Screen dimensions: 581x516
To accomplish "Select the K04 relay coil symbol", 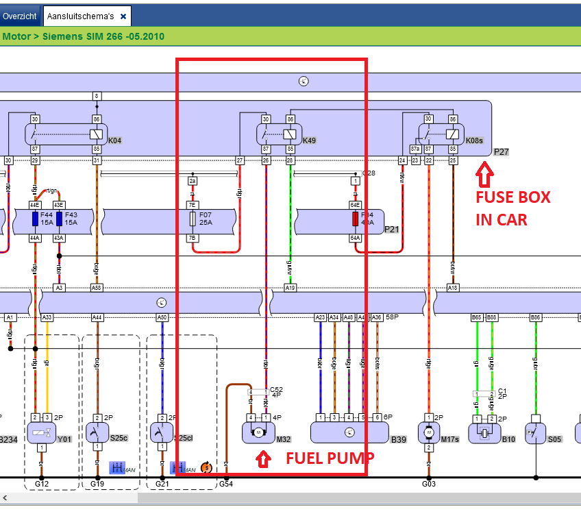I will 97,134.
